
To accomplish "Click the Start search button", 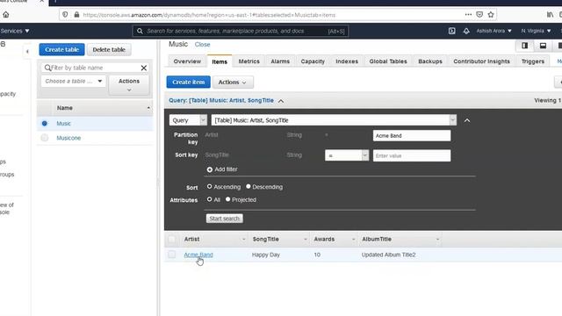I will point(225,219).
